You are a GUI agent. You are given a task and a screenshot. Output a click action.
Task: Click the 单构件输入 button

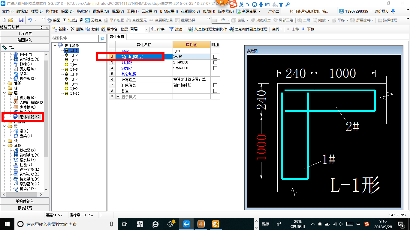pos(25,201)
